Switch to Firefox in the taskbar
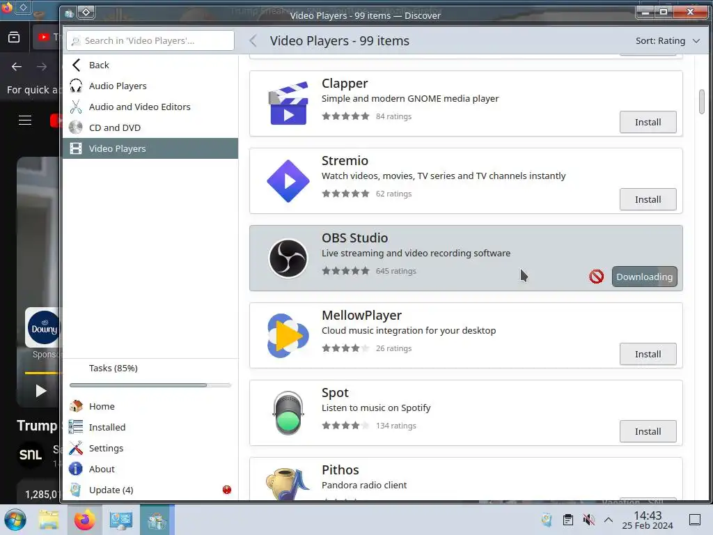Viewport: 713px width, 535px height. [x=84, y=520]
